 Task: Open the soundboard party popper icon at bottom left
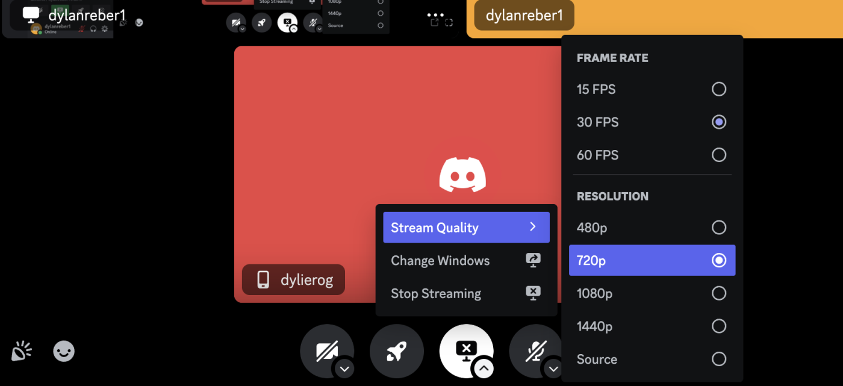22,351
